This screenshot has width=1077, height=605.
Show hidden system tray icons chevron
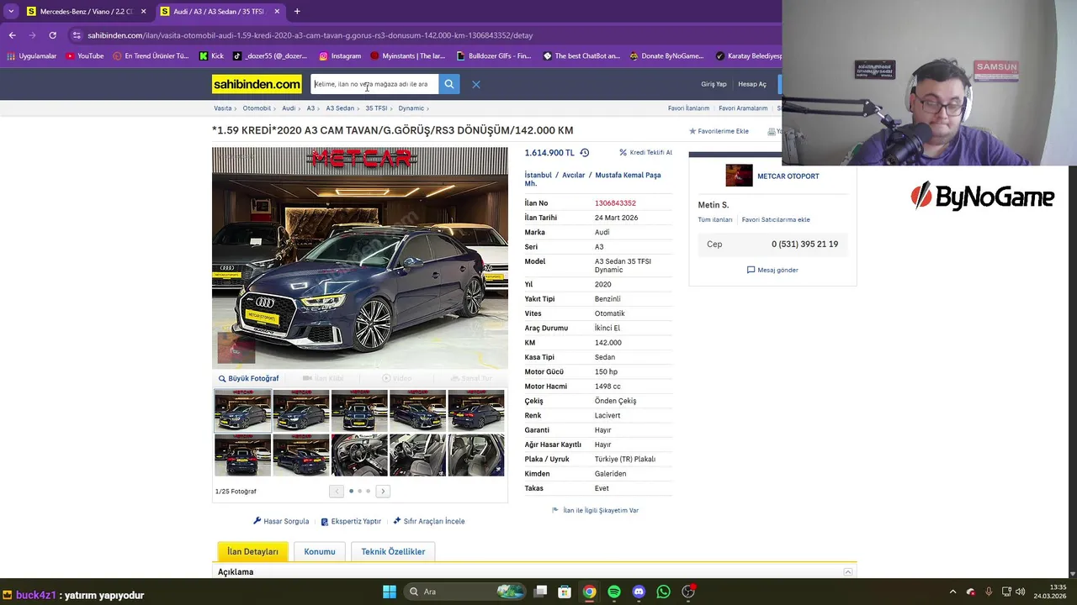point(952,592)
